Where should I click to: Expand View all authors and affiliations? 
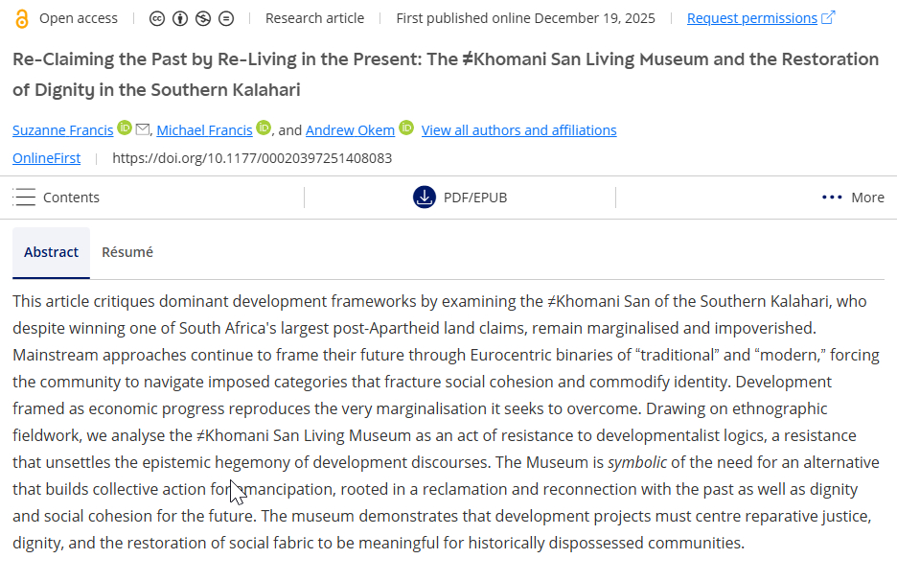[x=518, y=130]
